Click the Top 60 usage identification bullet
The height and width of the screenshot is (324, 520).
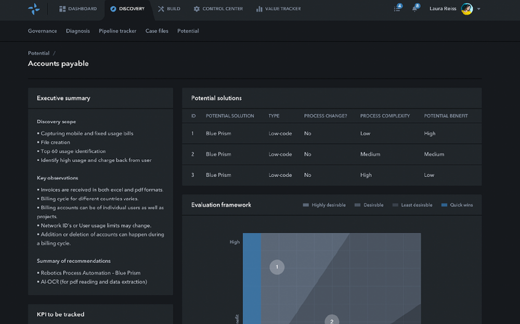click(71, 151)
